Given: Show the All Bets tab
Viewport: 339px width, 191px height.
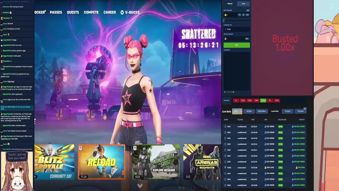Looking at the screenshot, I should (x=249, y=111).
